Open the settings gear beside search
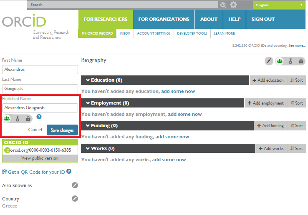308x215 pixels. 233,5
